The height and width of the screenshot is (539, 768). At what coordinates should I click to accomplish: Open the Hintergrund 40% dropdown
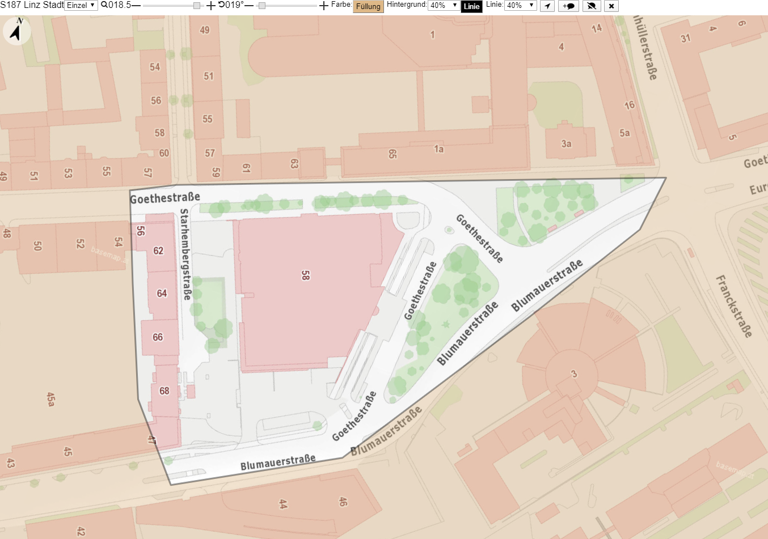coord(444,6)
